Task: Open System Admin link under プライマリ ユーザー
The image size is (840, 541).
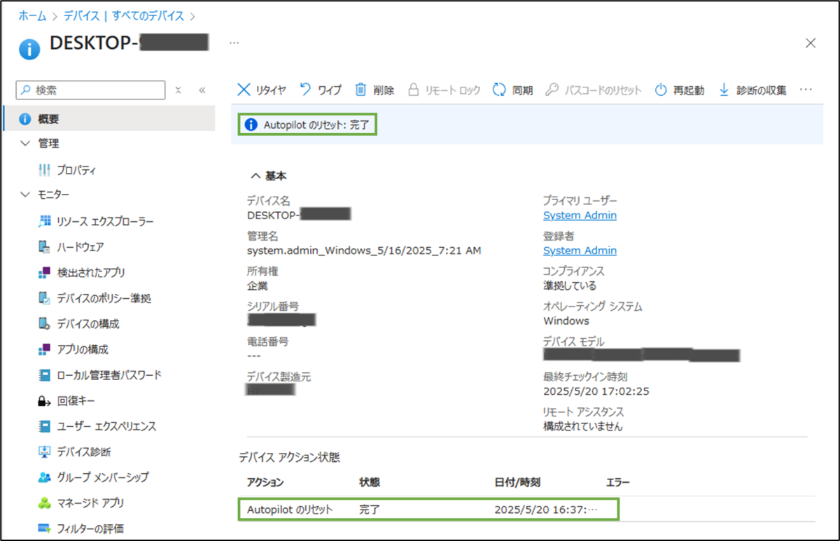Action: point(580,215)
